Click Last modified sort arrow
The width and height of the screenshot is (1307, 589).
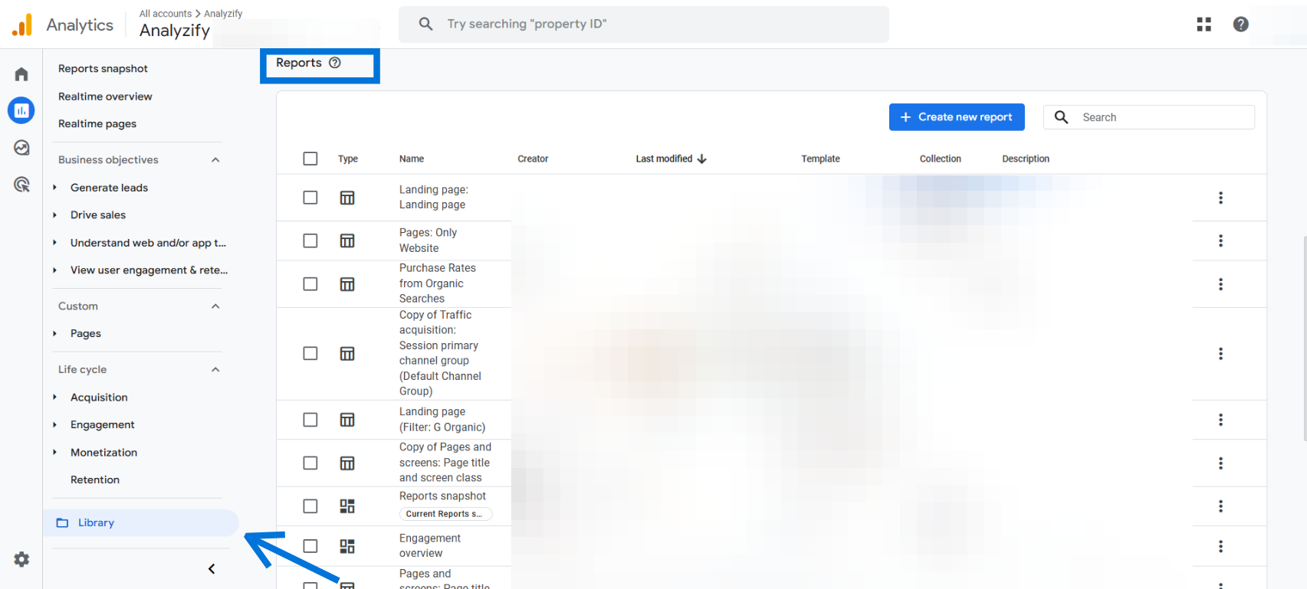(702, 159)
